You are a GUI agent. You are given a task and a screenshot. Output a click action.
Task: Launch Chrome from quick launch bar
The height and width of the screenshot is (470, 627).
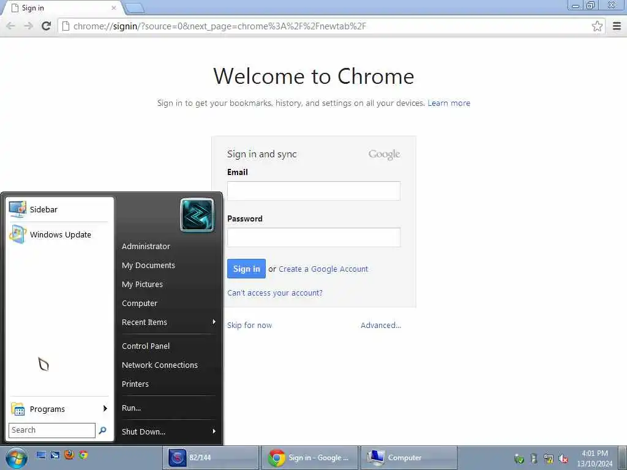[x=83, y=455]
